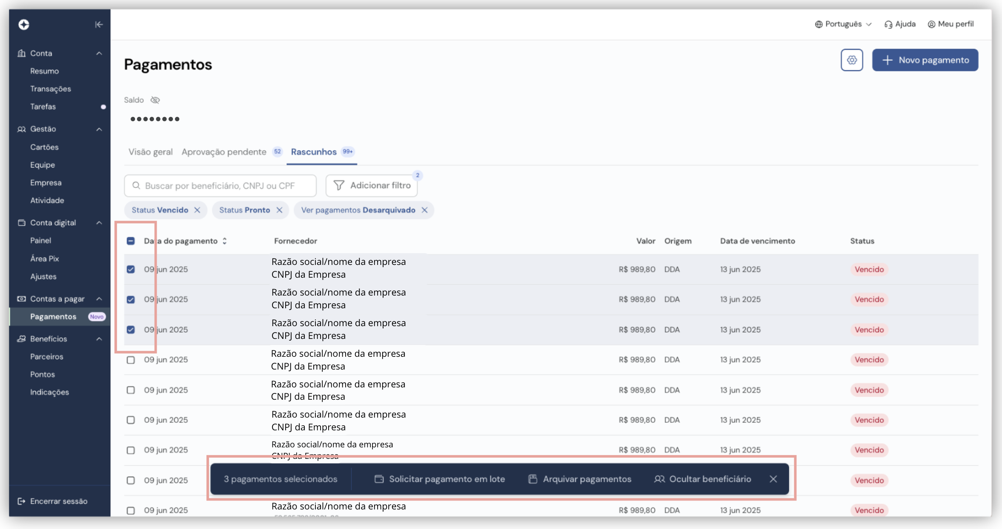Uncheck the third payment row checkbox
Image resolution: width=1002 pixels, height=529 pixels.
(x=131, y=330)
